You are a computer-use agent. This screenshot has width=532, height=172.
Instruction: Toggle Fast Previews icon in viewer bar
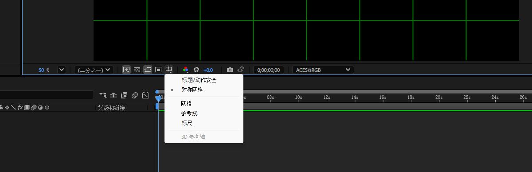pyautogui.click(x=126, y=70)
